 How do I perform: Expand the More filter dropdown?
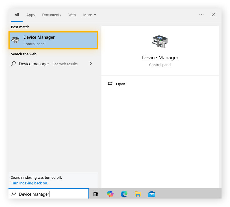coord(90,15)
